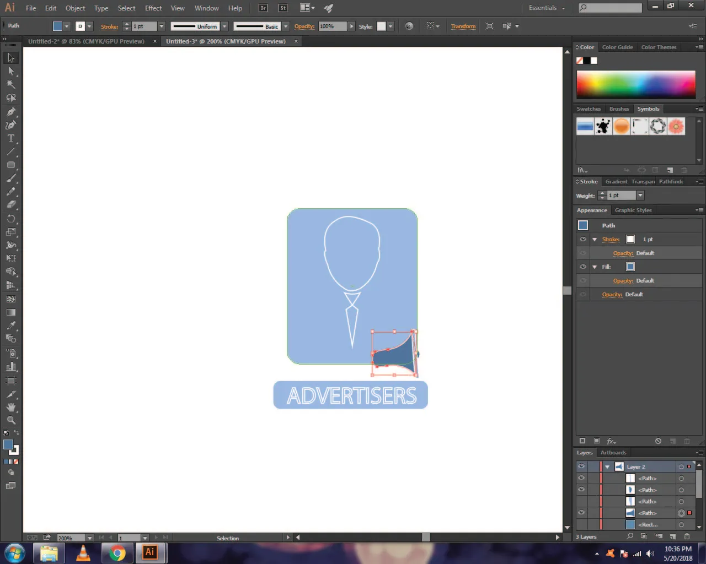Image resolution: width=706 pixels, height=564 pixels.
Task: Select the Zoom tool
Action: (x=11, y=420)
